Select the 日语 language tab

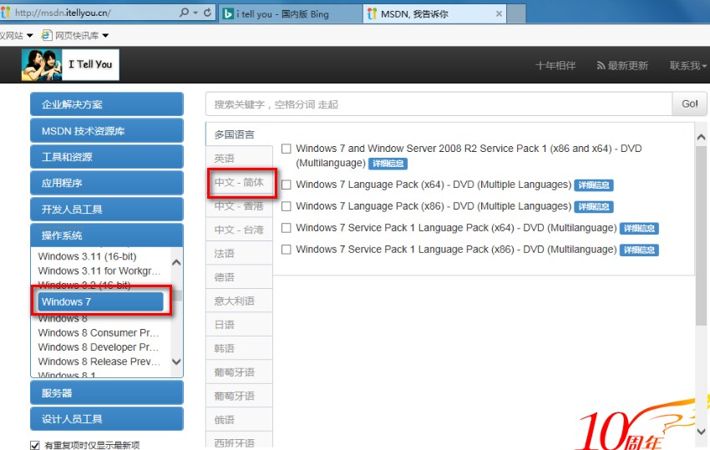point(239,325)
